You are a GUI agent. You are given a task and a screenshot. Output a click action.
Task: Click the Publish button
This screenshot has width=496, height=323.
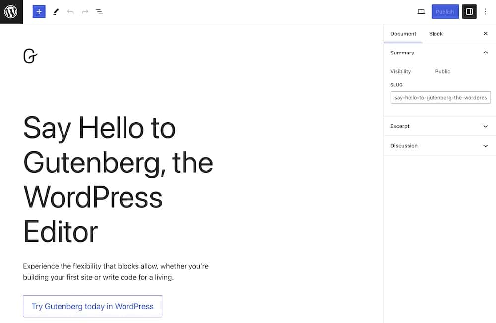click(445, 12)
